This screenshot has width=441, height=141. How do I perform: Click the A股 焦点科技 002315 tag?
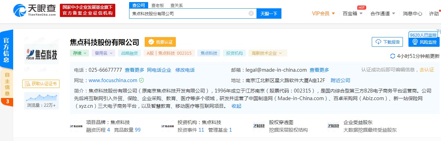click(169, 53)
